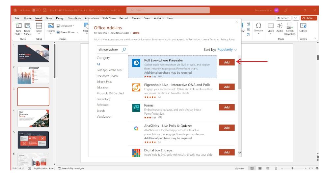
Task: Click the Save icon in title bar
Action: point(44,10)
